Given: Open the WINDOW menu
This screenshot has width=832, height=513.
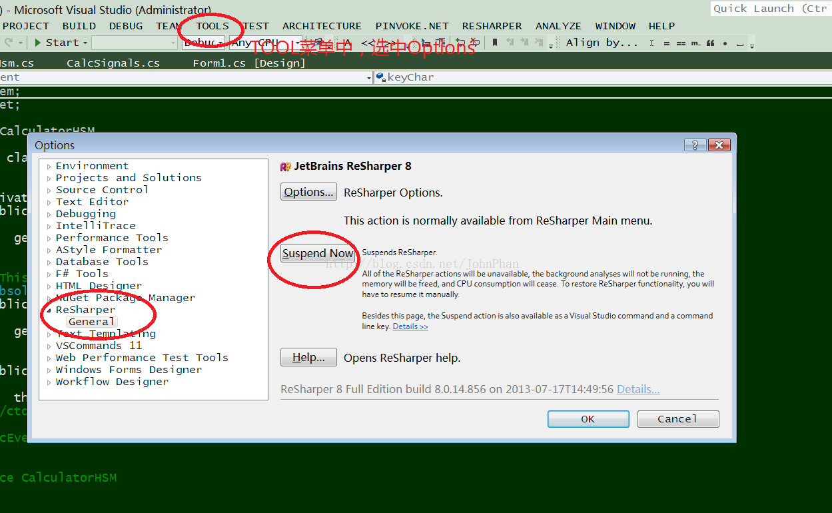Looking at the screenshot, I should [616, 26].
